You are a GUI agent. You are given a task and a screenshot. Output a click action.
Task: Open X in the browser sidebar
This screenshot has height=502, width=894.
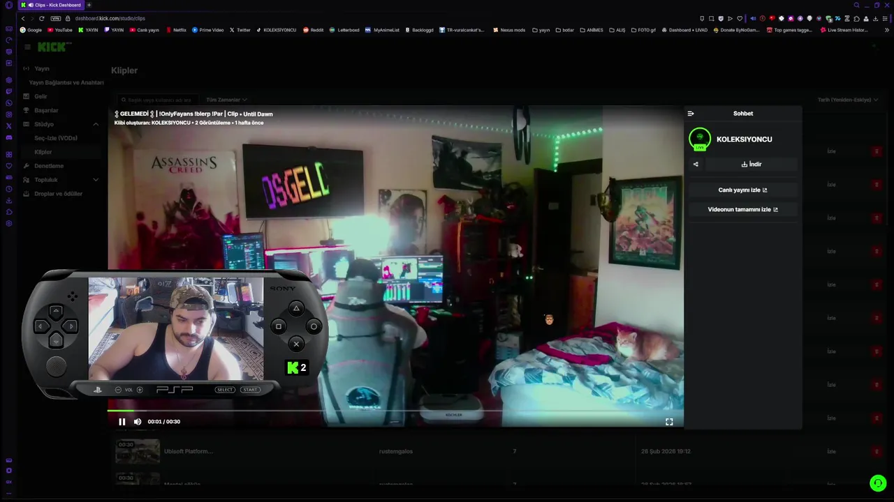(x=9, y=125)
